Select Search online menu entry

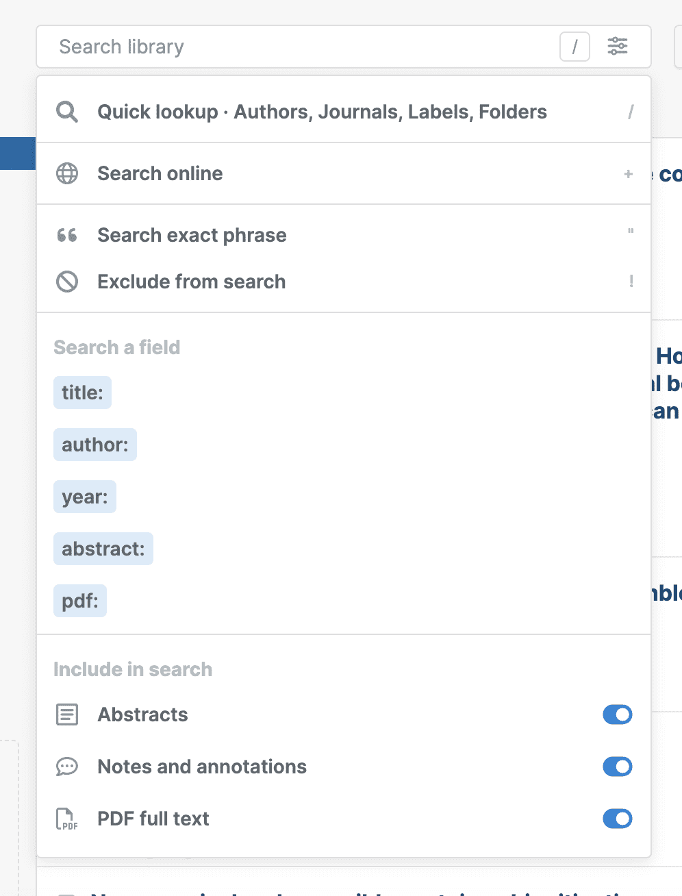point(160,173)
